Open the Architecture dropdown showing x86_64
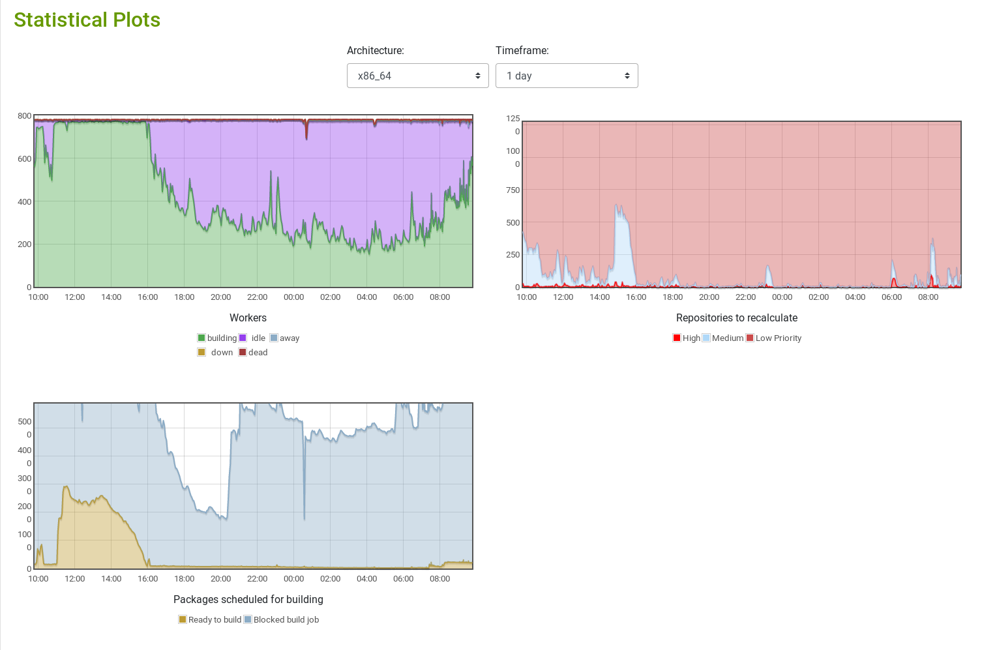Screen dimensions: 982x650 point(417,76)
